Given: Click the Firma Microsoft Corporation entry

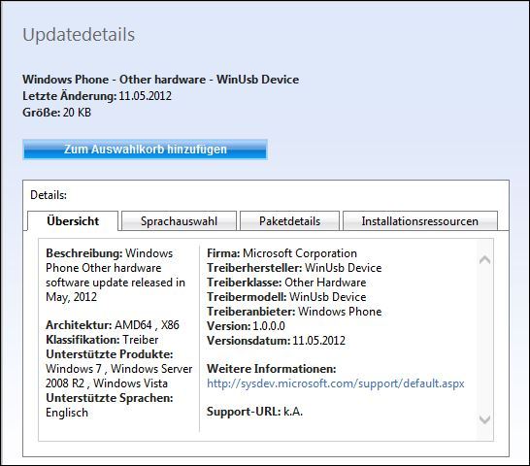Looking at the screenshot, I should (x=282, y=253).
